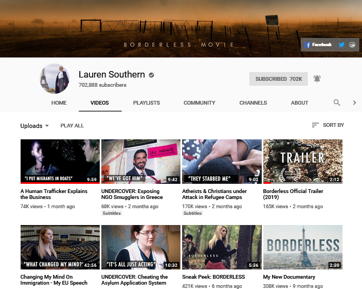This screenshot has height=289, width=362.
Task: Open the Facebook link in banner
Action: tap(318, 44)
